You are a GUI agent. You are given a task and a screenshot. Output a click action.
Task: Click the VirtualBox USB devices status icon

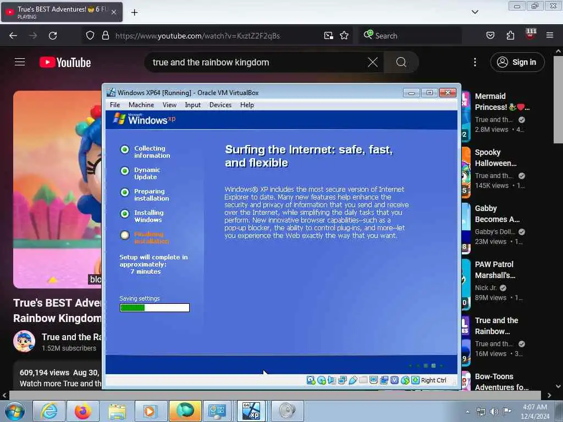pyautogui.click(x=352, y=380)
